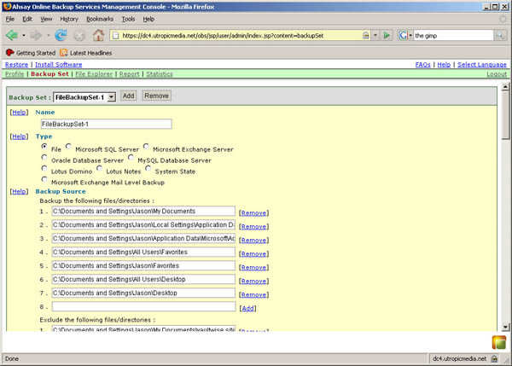Remove backup source 1 My Documents

point(253,213)
